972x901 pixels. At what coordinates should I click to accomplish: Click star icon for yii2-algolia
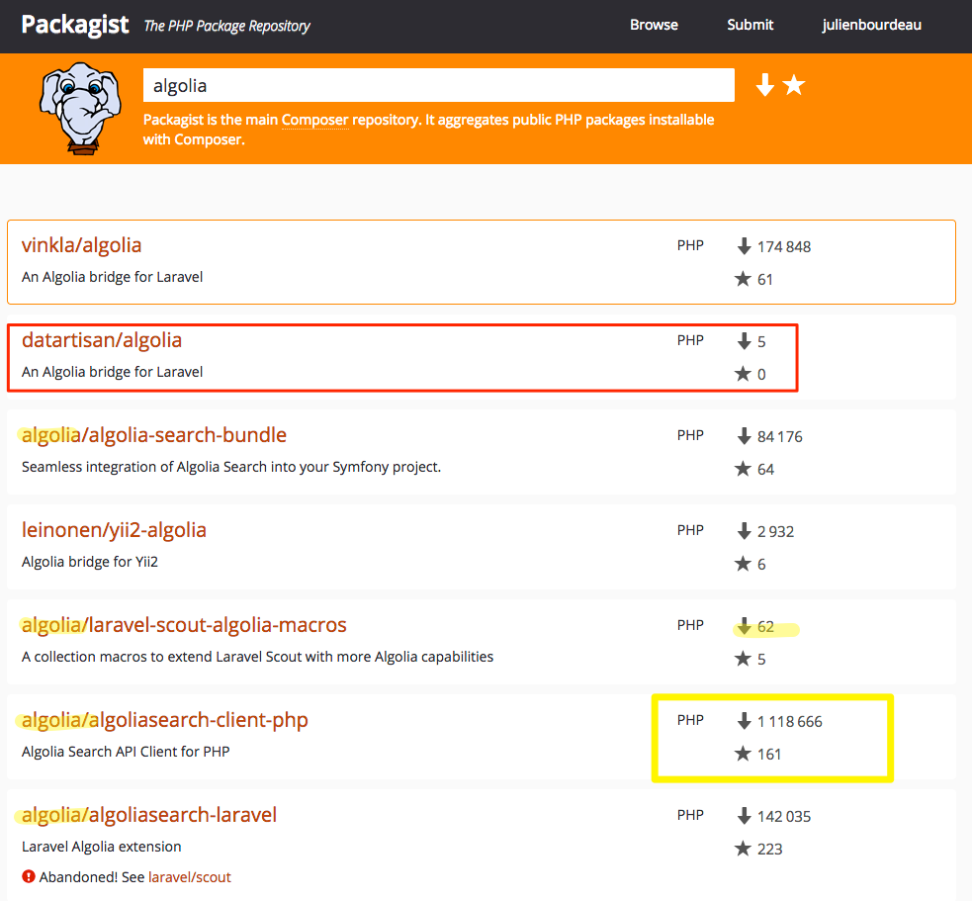[x=743, y=563]
